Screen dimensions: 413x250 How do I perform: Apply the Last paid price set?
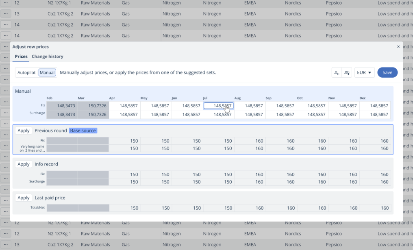[24, 198]
